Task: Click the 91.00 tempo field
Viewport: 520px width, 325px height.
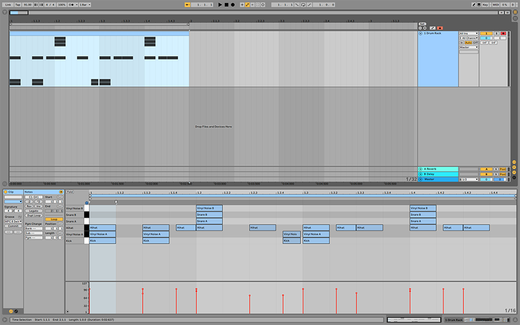Action: tap(28, 5)
